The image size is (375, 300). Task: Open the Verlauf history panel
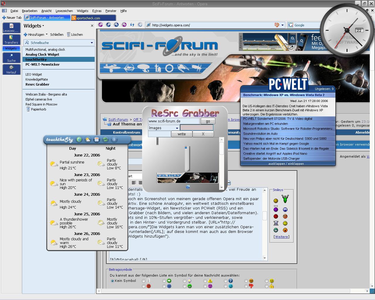11,69
